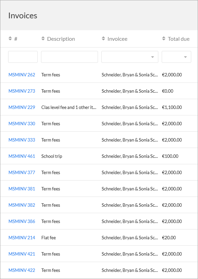This screenshot has height=279, width=198.
Task: Open invoice MSMINV 386
Action: point(22,221)
